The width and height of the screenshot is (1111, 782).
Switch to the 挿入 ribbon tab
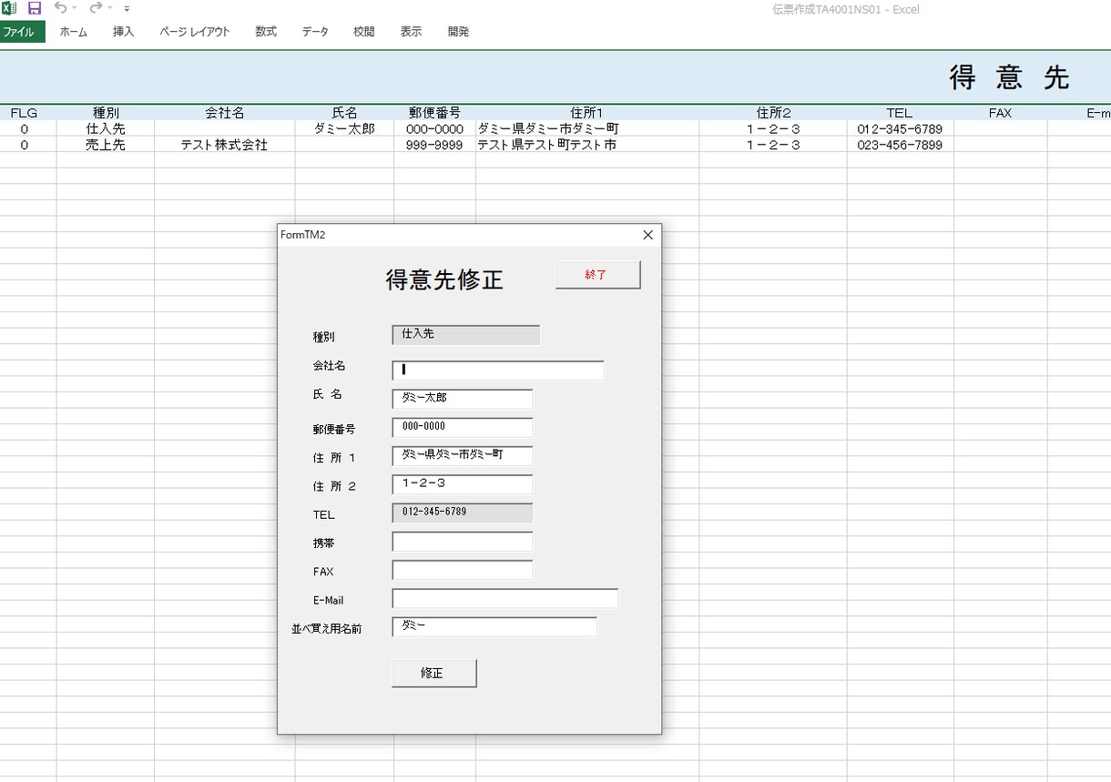coord(123,32)
